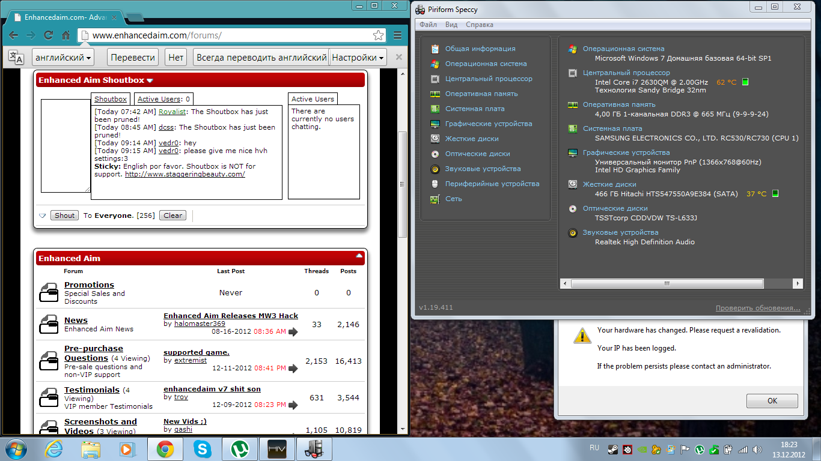Open a new Chrome tab
The width and height of the screenshot is (821, 461).
click(x=134, y=17)
